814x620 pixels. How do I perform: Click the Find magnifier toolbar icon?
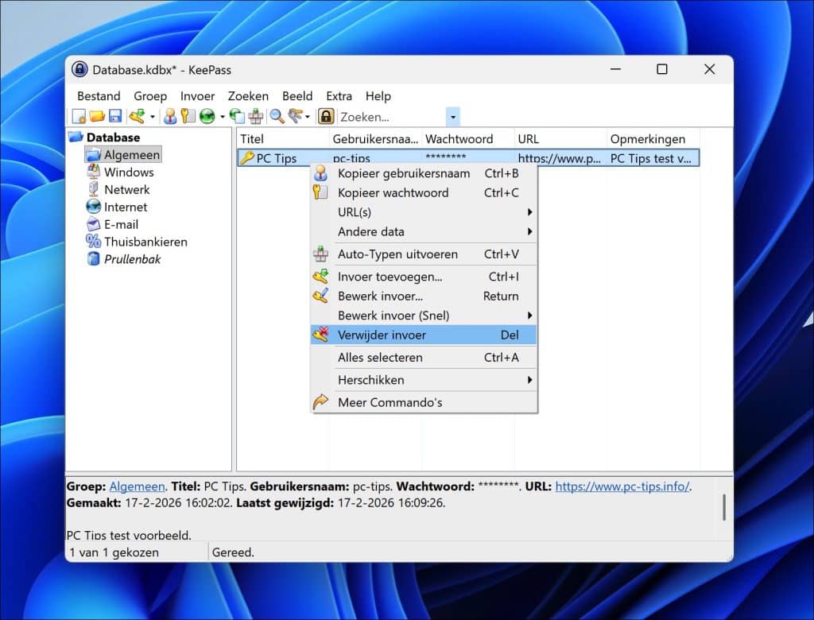coord(277,117)
